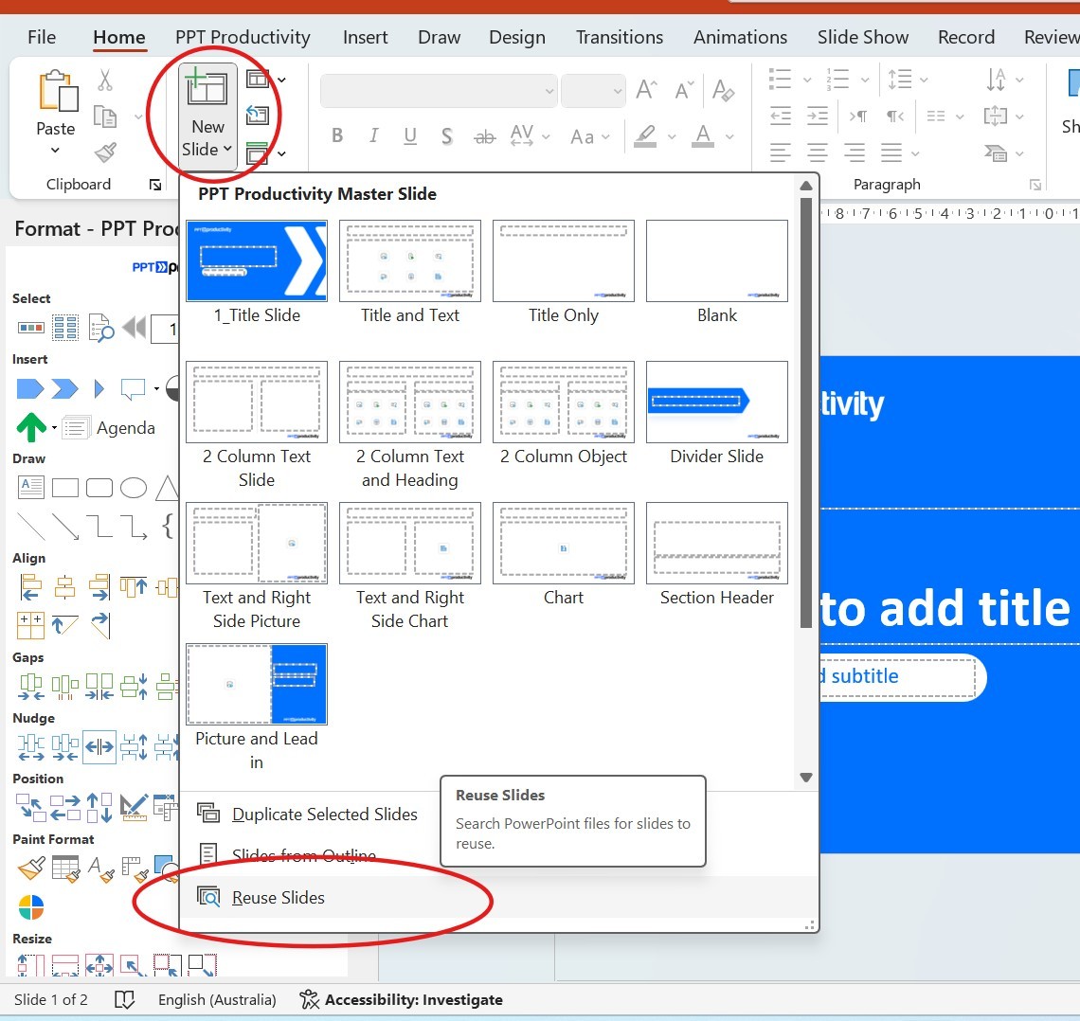Click the Clipboard dialog launcher icon

(155, 185)
